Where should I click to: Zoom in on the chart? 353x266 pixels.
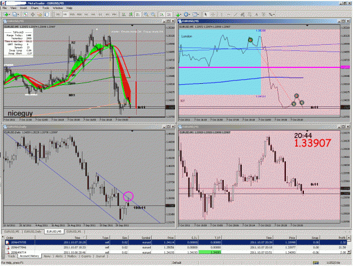point(146,15)
